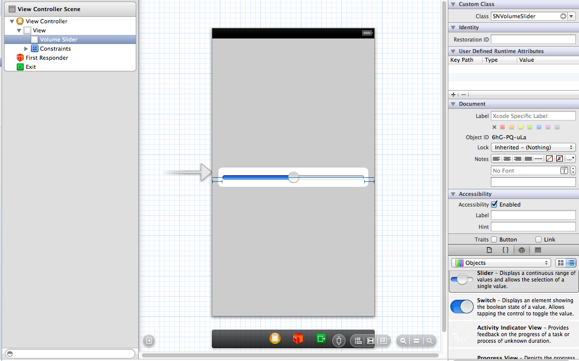
Task: Toggle device orientation on the canvas toolbar
Action: point(339,340)
